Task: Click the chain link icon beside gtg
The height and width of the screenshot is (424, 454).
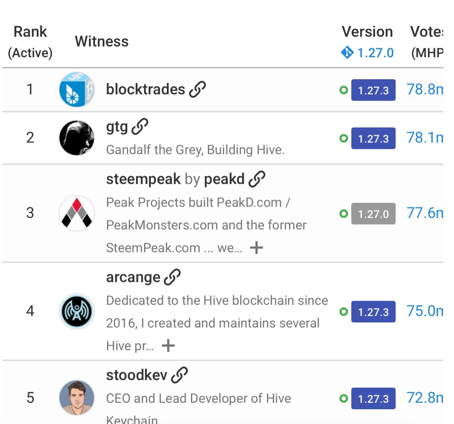Action: pos(140,127)
